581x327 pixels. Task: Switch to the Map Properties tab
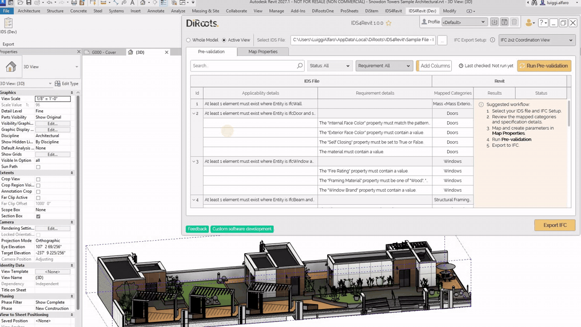[x=262, y=51]
